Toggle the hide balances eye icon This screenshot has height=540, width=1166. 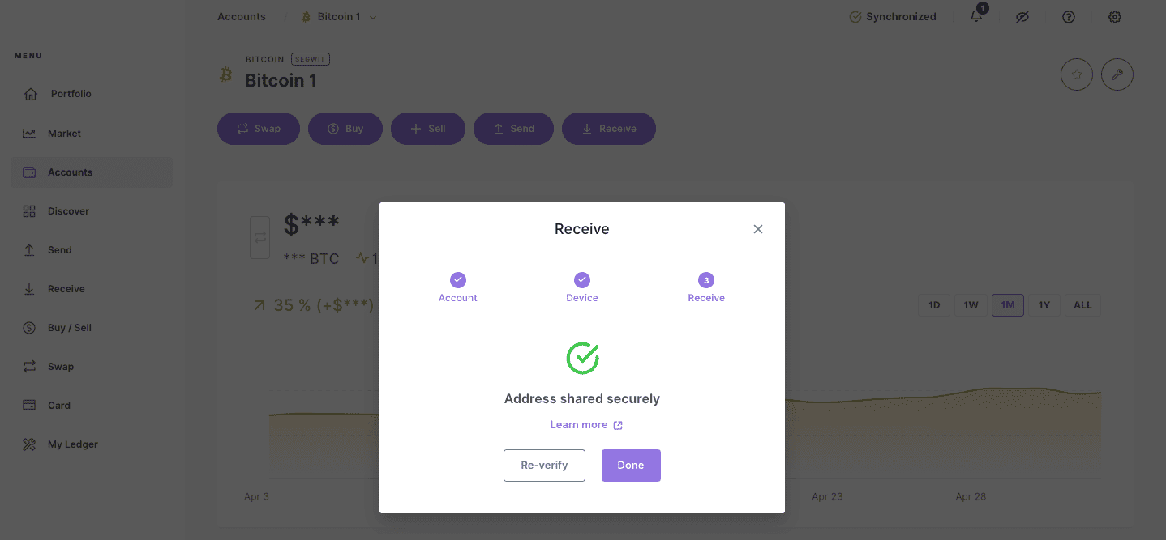point(1022,17)
